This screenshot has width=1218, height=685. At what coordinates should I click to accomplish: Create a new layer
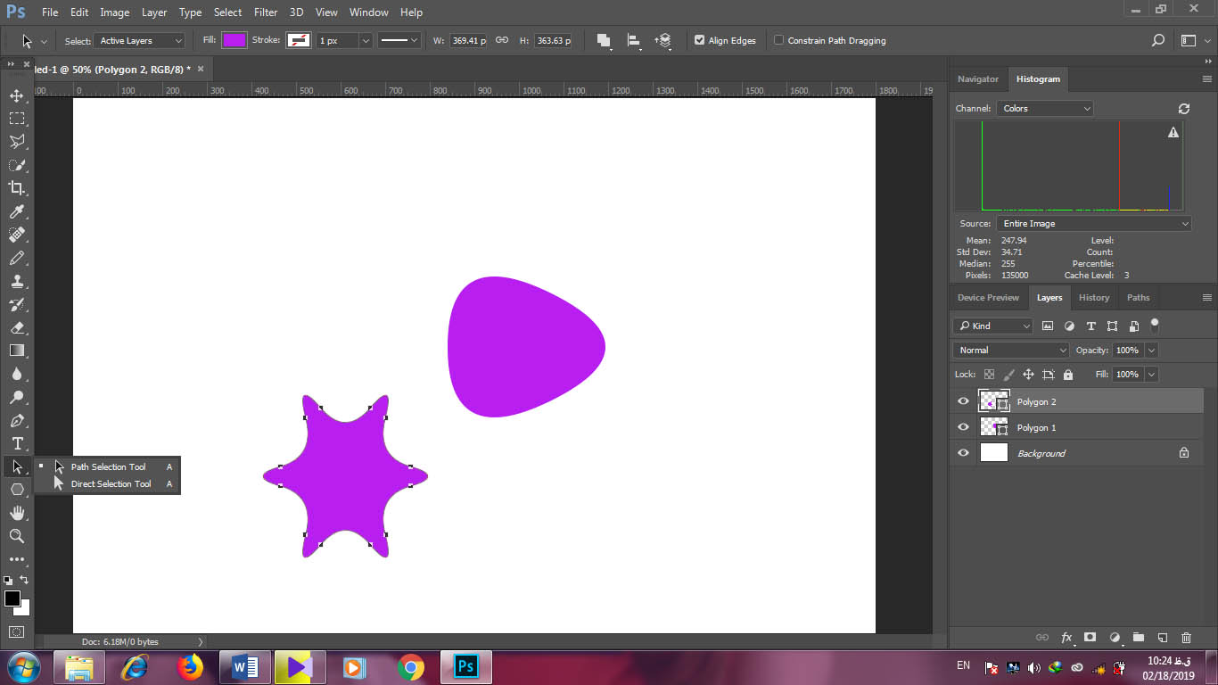[1162, 638]
